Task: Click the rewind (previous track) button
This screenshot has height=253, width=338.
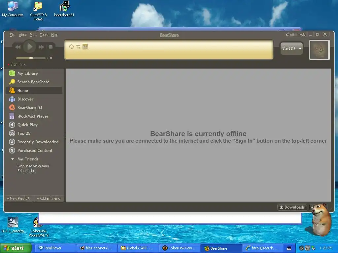Action: click(18, 47)
